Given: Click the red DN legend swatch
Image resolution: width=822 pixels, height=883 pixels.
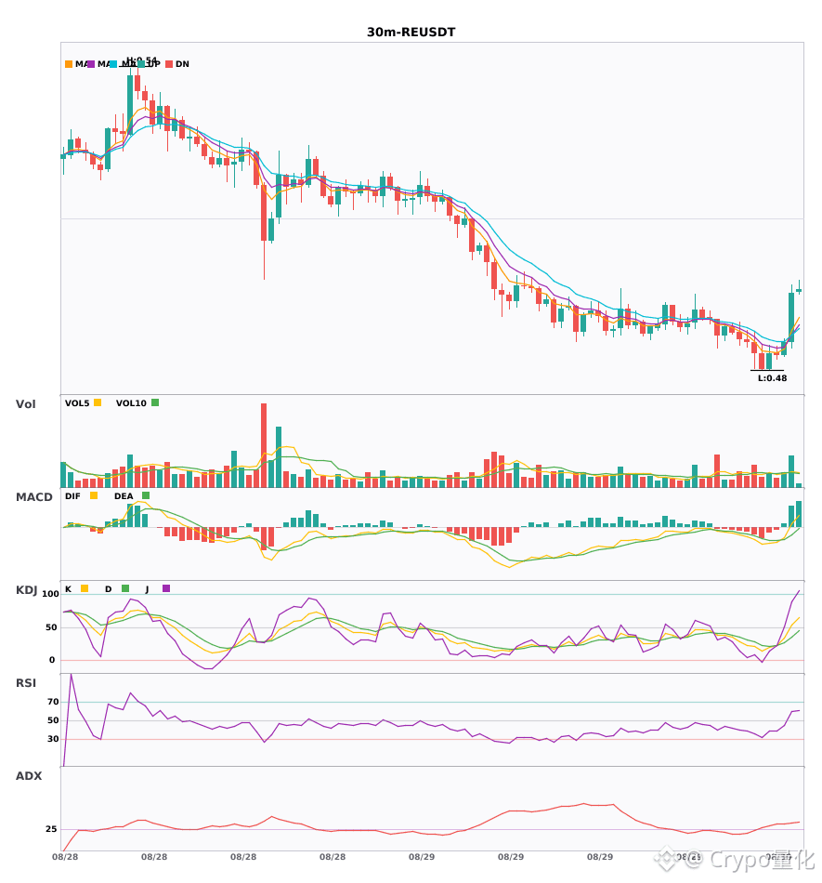Looking at the screenshot, I should coord(169,64).
